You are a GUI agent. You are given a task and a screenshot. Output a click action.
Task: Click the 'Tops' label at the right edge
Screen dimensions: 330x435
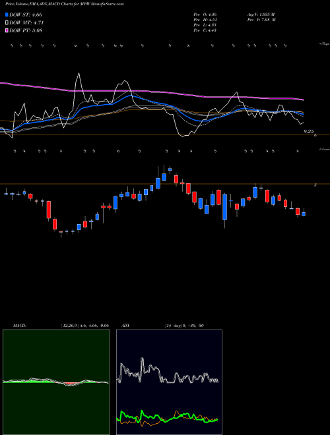[324, 44]
